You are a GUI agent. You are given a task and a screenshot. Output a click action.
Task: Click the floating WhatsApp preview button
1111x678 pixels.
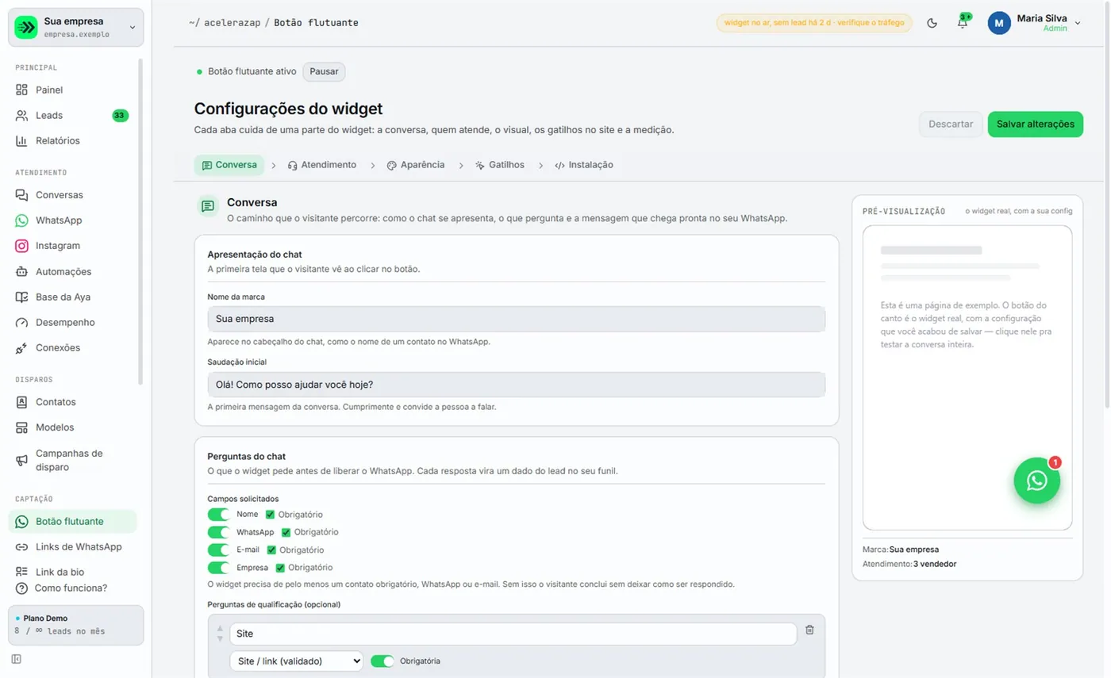click(1036, 481)
